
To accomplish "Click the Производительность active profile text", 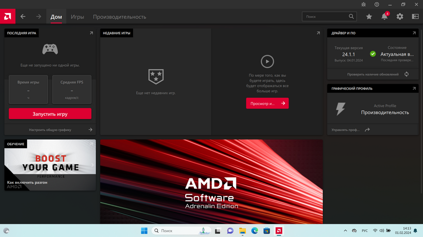I will pos(385,112).
